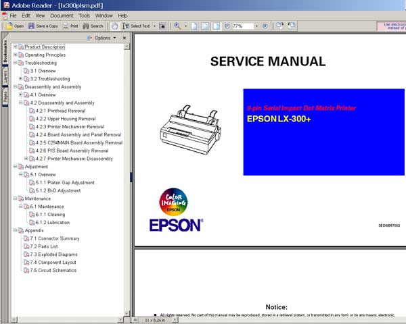The height and width of the screenshot is (324, 406).
Task: Switch to the Layers side tab
Action: [5, 77]
